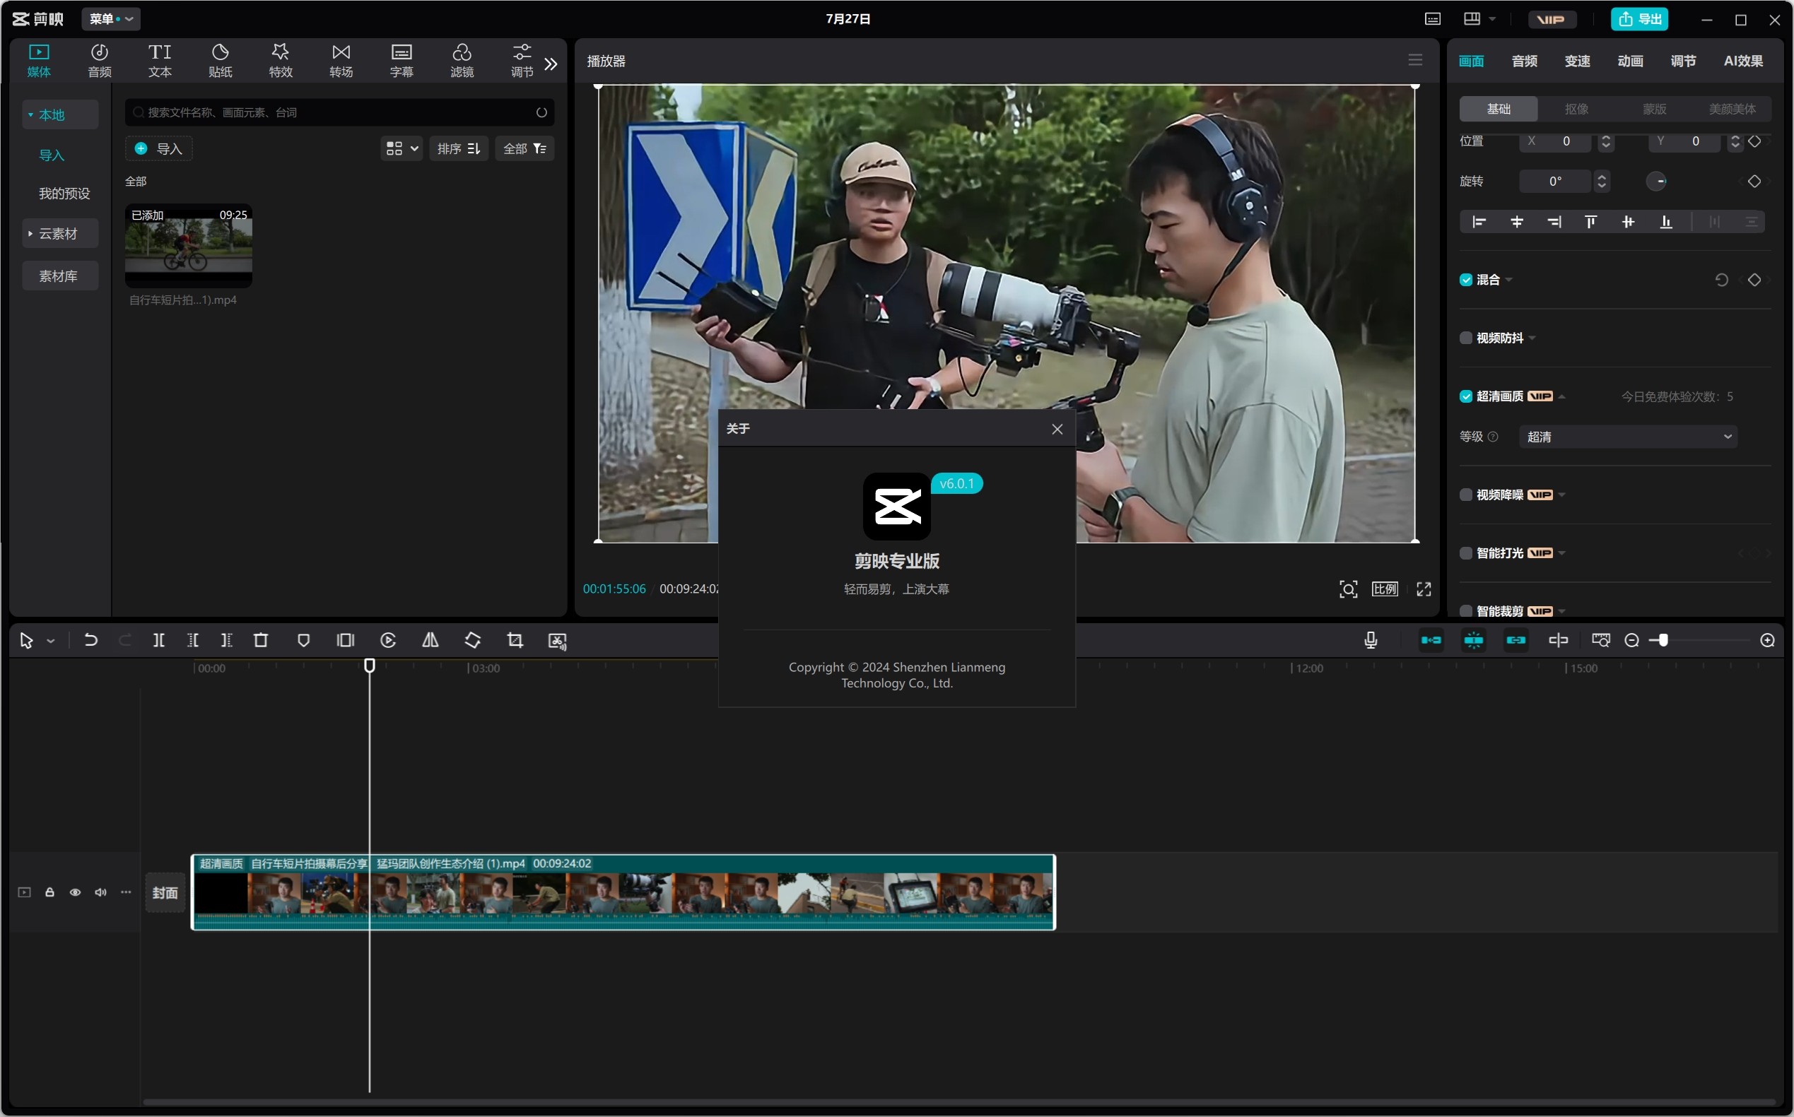The width and height of the screenshot is (1794, 1117).
Task: Click the zoom in timeline plus icon
Action: (x=1767, y=641)
